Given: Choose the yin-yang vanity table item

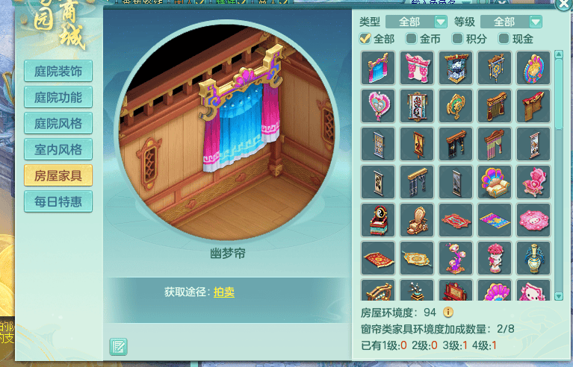Looking at the screenshot, I should point(378,220).
